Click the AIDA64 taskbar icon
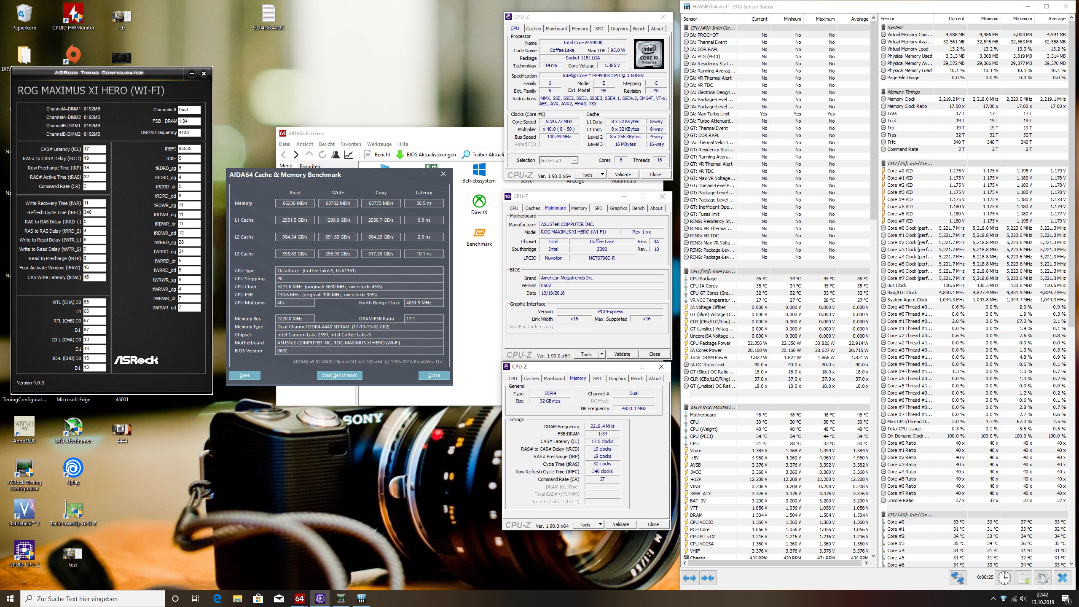 point(299,599)
